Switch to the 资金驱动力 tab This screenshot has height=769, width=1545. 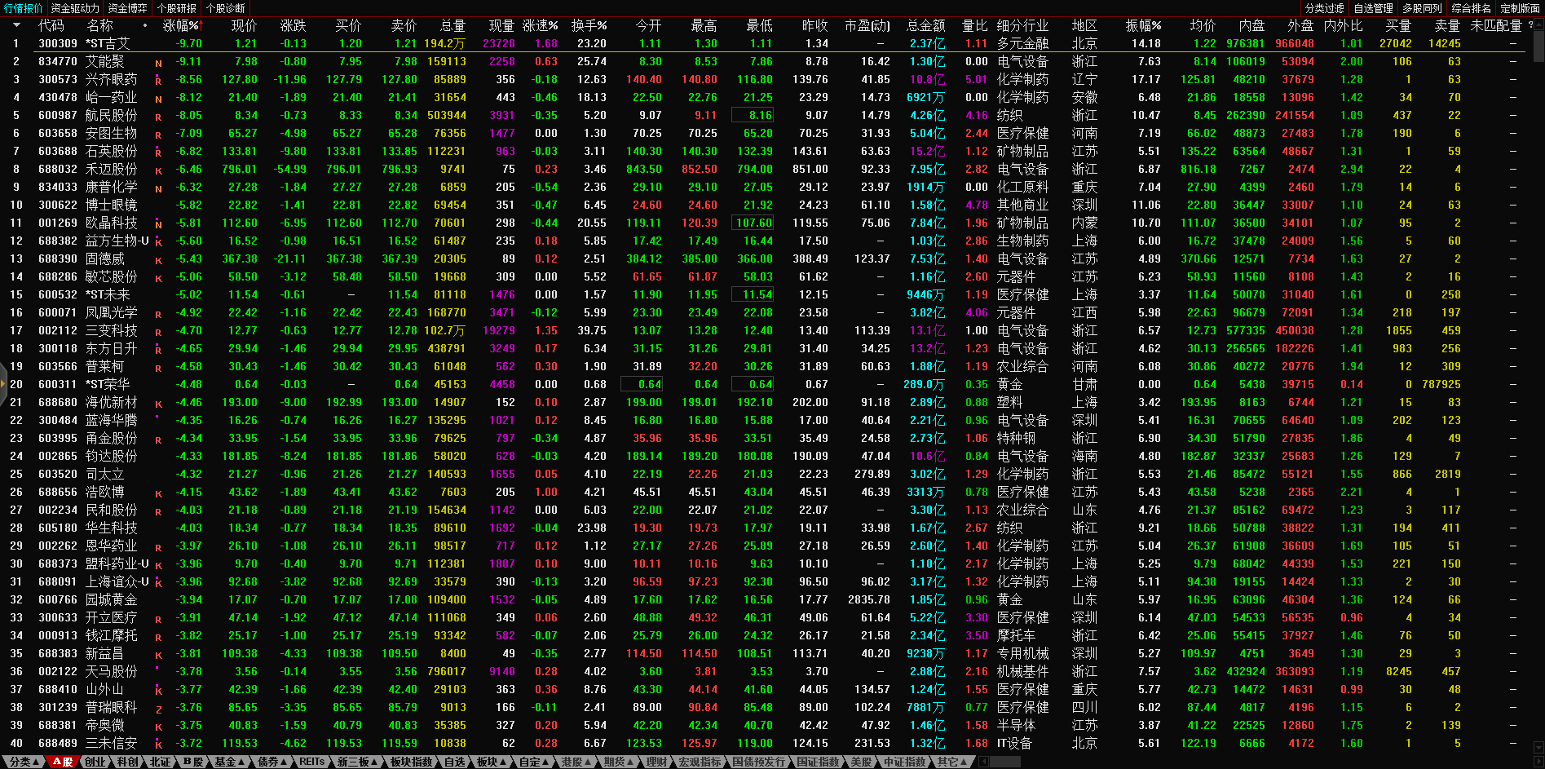75,8
